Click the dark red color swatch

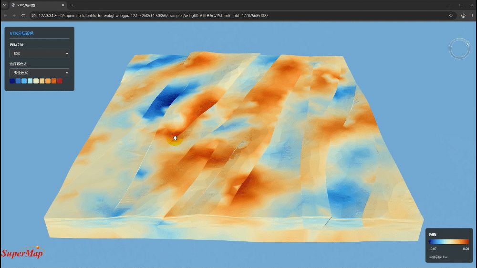pyautogui.click(x=60, y=81)
